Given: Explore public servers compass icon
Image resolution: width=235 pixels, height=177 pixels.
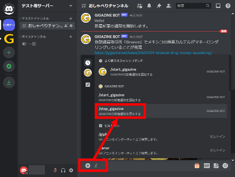Looking at the screenshot, I should pyautogui.click(x=9, y=66).
